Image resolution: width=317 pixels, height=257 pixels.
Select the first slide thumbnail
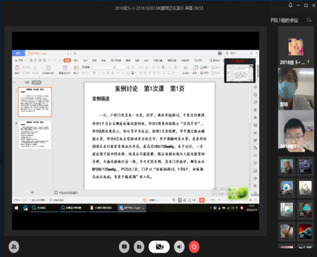pyautogui.click(x=35, y=102)
